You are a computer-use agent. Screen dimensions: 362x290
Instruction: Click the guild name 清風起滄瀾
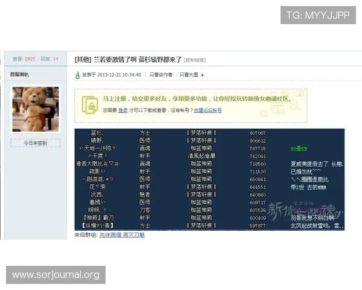click(x=202, y=156)
